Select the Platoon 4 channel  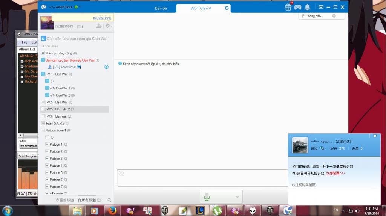click(x=58, y=166)
